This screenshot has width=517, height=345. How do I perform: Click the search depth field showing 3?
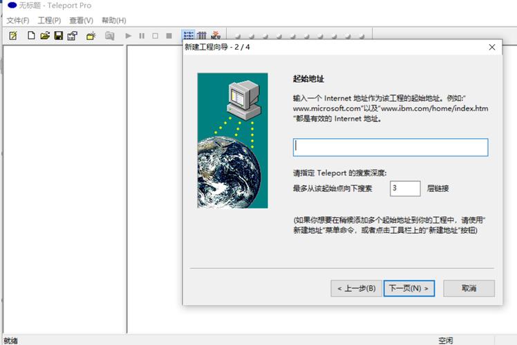pyautogui.click(x=405, y=188)
